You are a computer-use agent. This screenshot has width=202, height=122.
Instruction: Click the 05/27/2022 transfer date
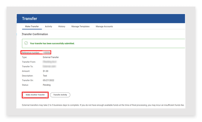click(x=49, y=80)
